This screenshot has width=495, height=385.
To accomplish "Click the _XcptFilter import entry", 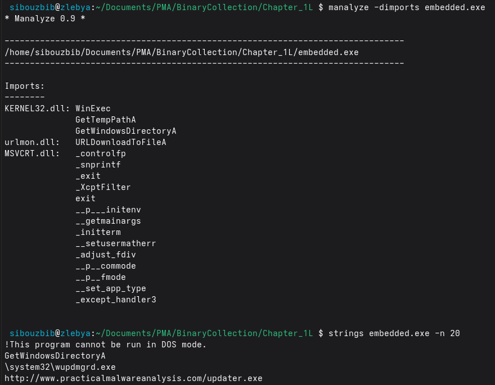I will pyautogui.click(x=103, y=187).
